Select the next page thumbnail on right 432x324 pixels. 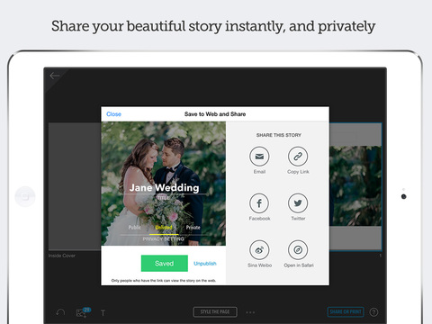click(x=355, y=186)
